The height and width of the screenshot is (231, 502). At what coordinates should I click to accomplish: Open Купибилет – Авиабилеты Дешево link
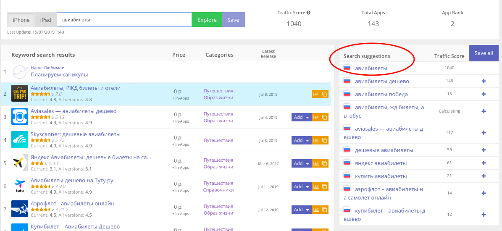[x=75, y=226]
